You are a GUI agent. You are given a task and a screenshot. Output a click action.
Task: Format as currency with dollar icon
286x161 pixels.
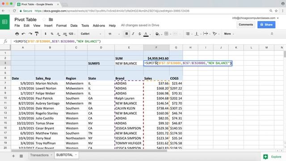click(46, 34)
